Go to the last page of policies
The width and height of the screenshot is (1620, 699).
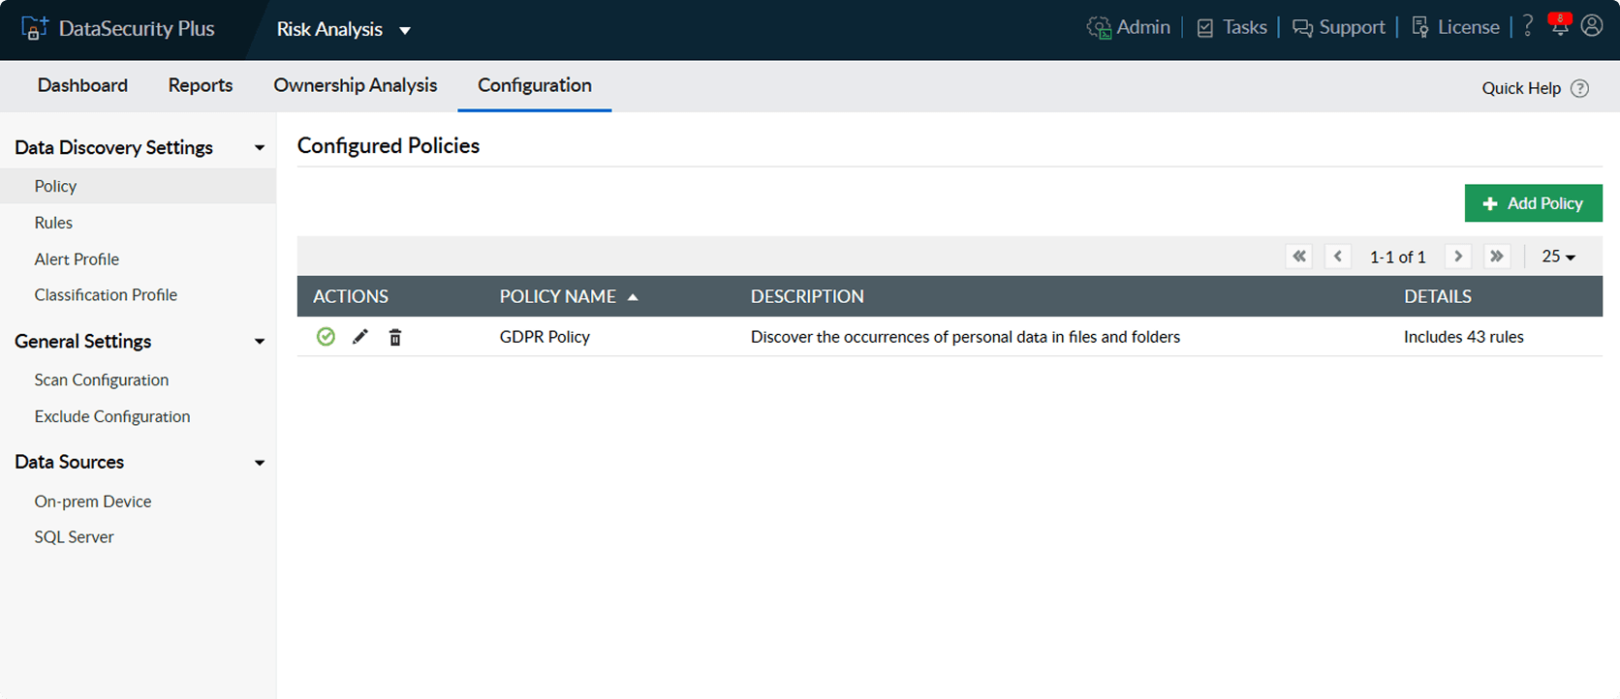click(x=1497, y=257)
